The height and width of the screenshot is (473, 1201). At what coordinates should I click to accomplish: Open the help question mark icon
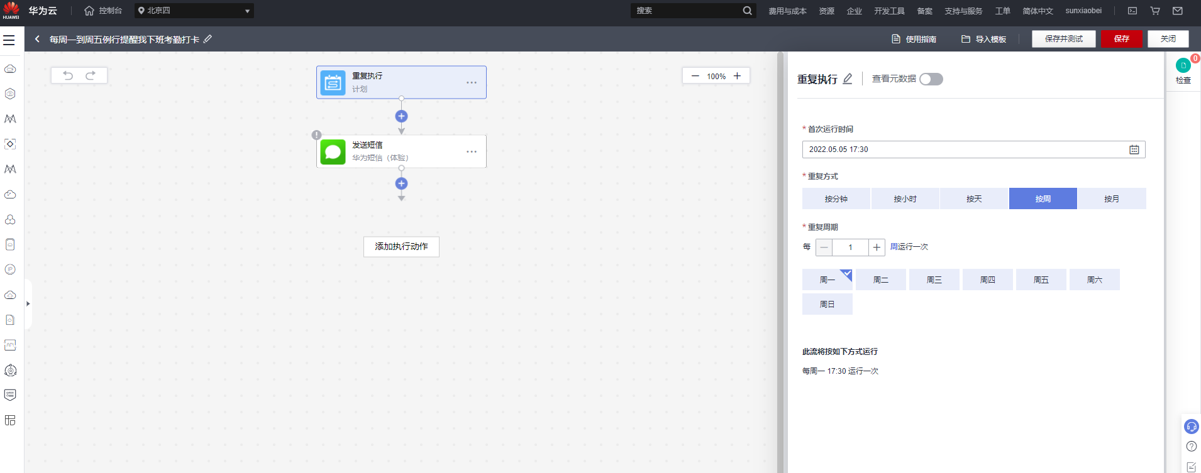click(1192, 447)
